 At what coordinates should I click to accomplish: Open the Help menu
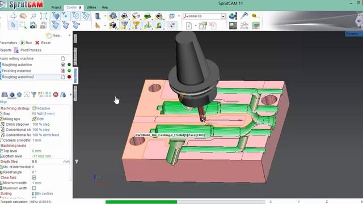[105, 7]
